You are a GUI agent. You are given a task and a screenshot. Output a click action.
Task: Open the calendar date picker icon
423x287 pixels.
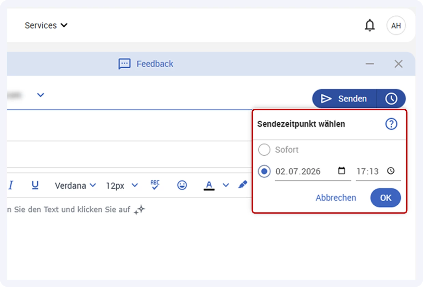(x=341, y=170)
